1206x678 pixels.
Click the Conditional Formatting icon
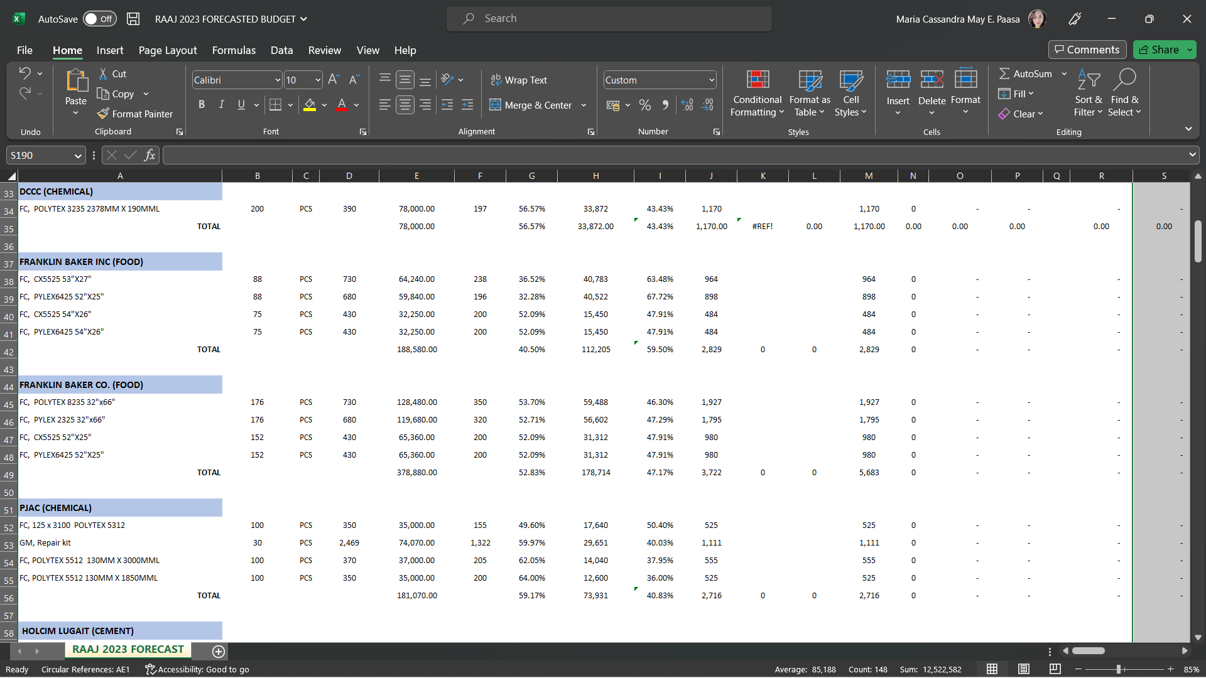758,80
